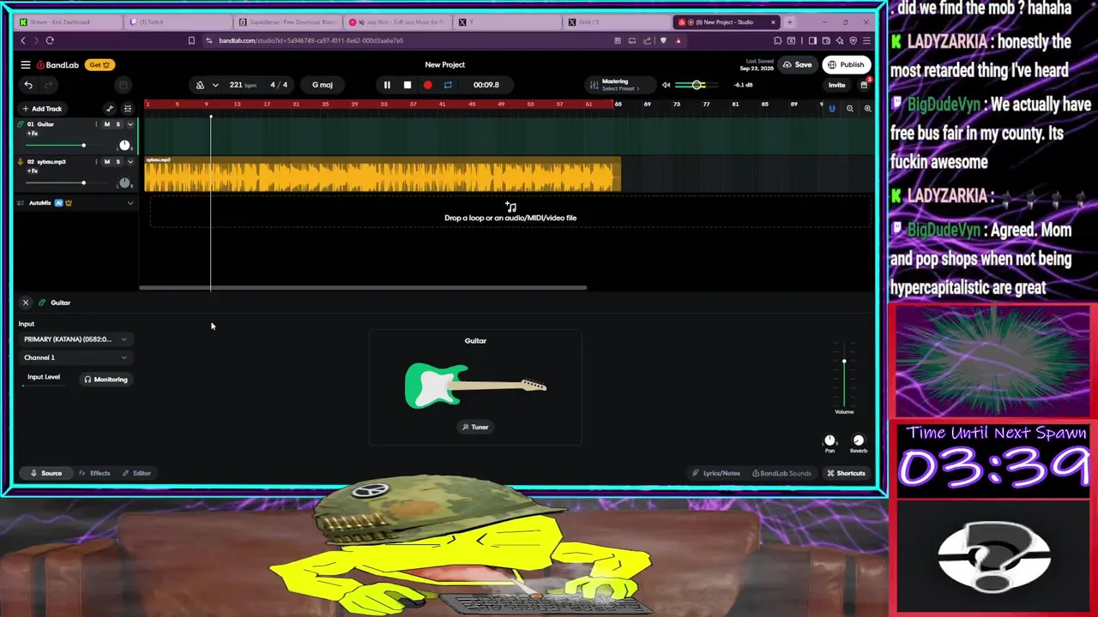Click the Pan knob in instrument panel
The image size is (1098, 617).
830,440
